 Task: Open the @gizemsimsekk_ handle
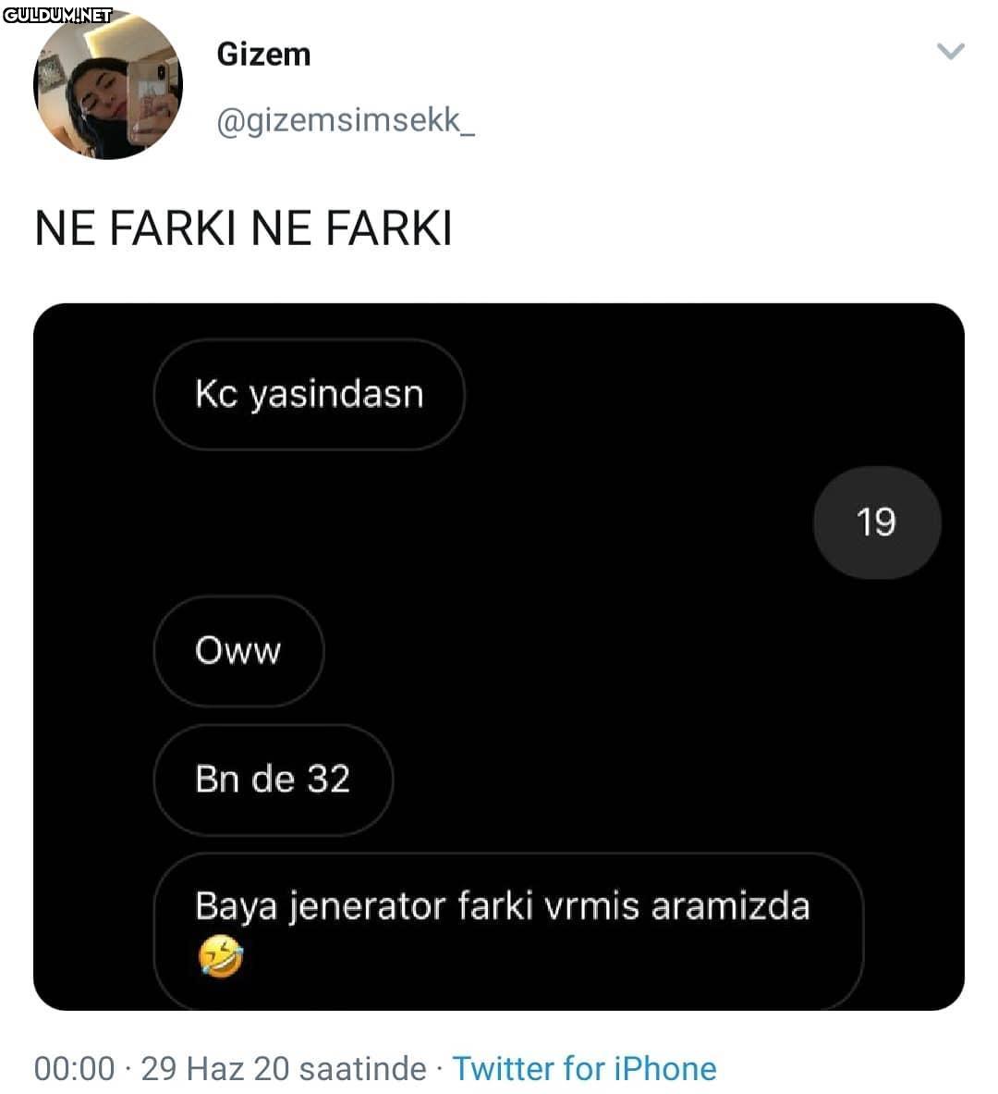pyautogui.click(x=346, y=120)
